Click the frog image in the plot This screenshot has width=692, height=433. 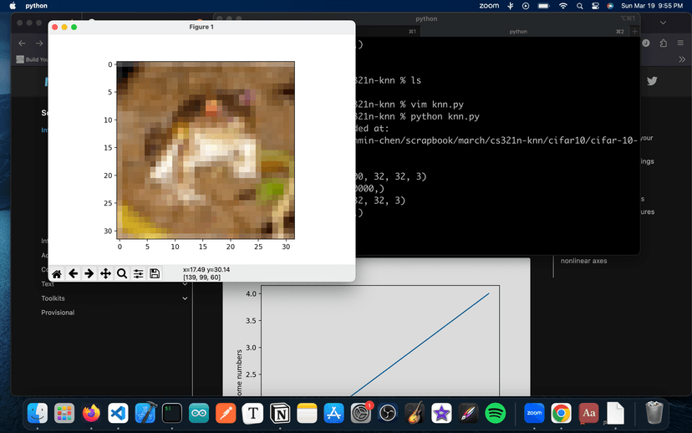[206, 150]
